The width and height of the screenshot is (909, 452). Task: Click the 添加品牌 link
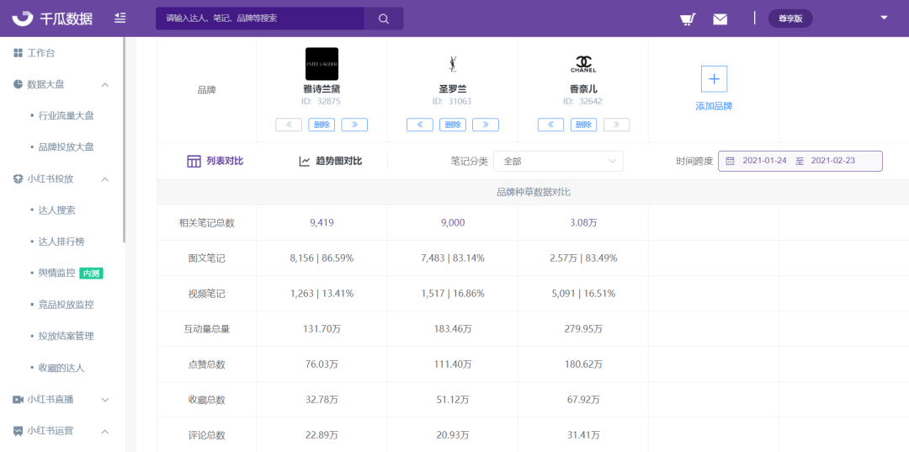click(x=715, y=107)
